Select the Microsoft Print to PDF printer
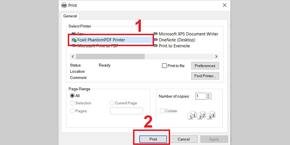 [x=98, y=46]
